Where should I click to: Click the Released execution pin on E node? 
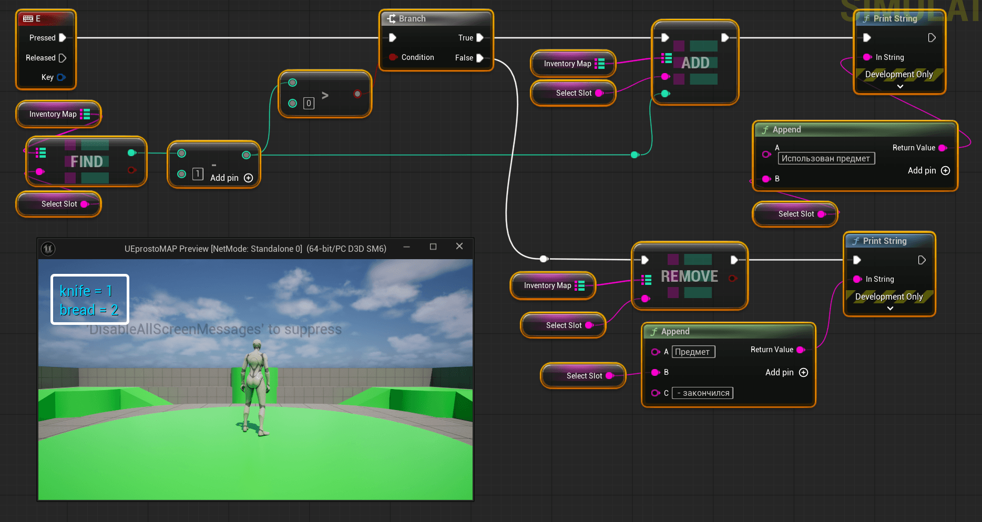(62, 58)
